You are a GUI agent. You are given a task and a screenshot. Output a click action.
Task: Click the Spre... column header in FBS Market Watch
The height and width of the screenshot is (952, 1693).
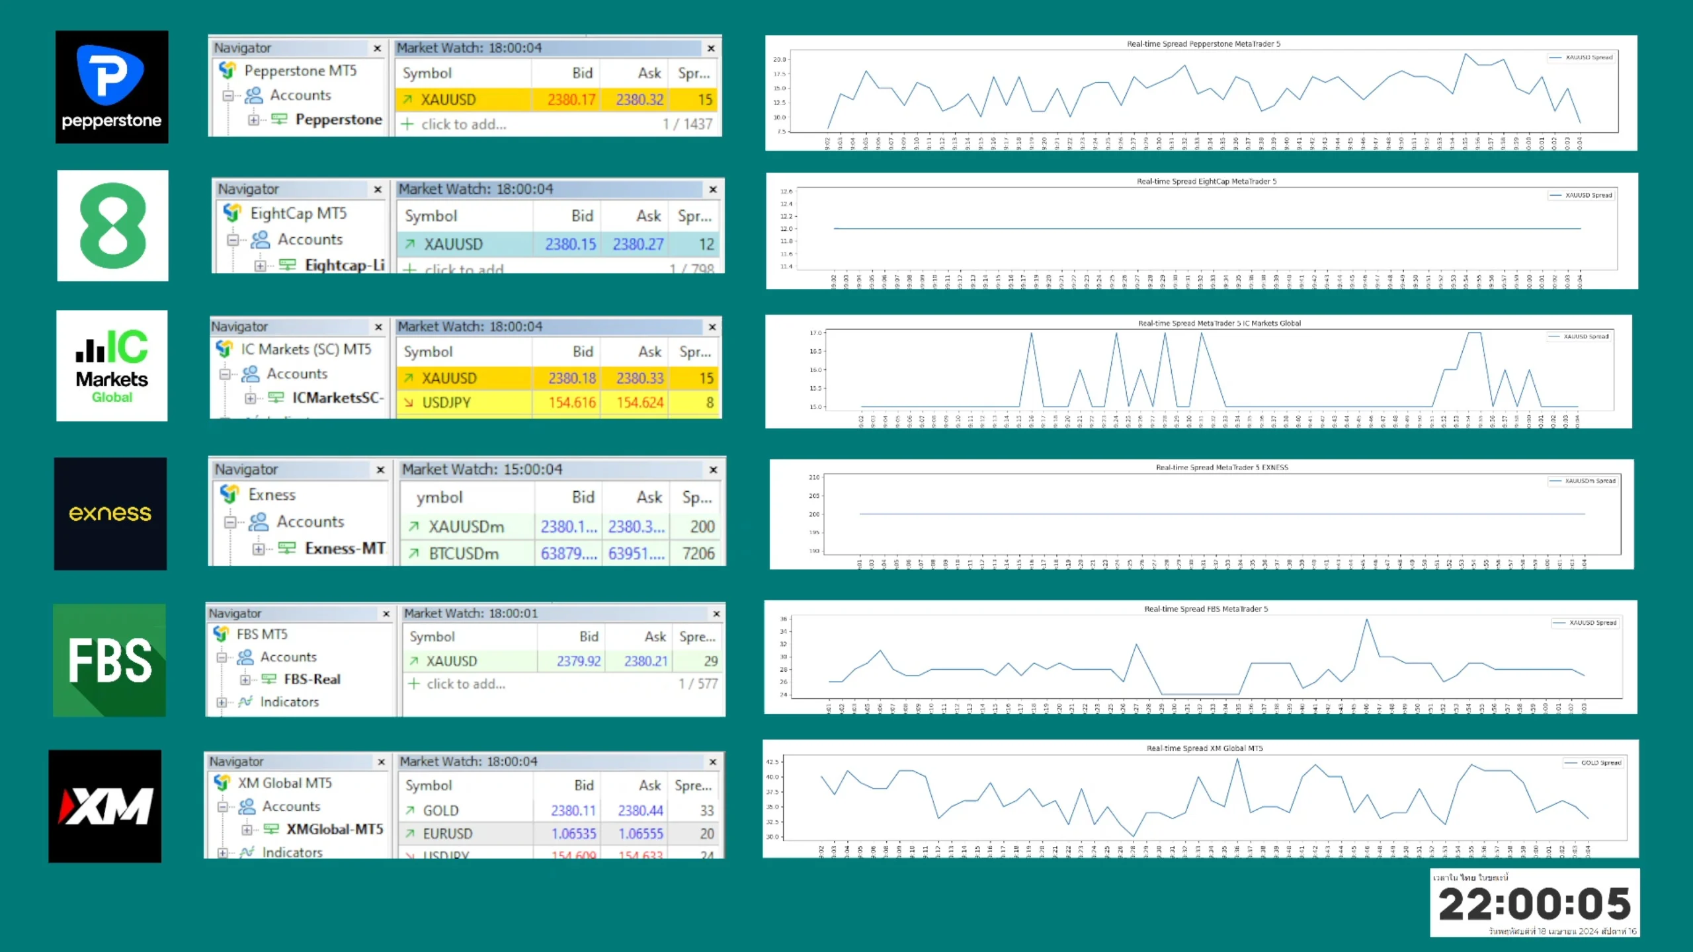click(x=697, y=637)
